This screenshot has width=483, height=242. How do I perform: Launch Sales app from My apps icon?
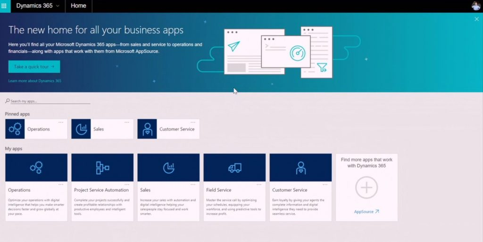tap(168, 168)
